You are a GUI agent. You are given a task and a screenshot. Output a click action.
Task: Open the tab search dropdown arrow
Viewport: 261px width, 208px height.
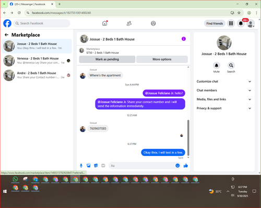pos(4,4)
